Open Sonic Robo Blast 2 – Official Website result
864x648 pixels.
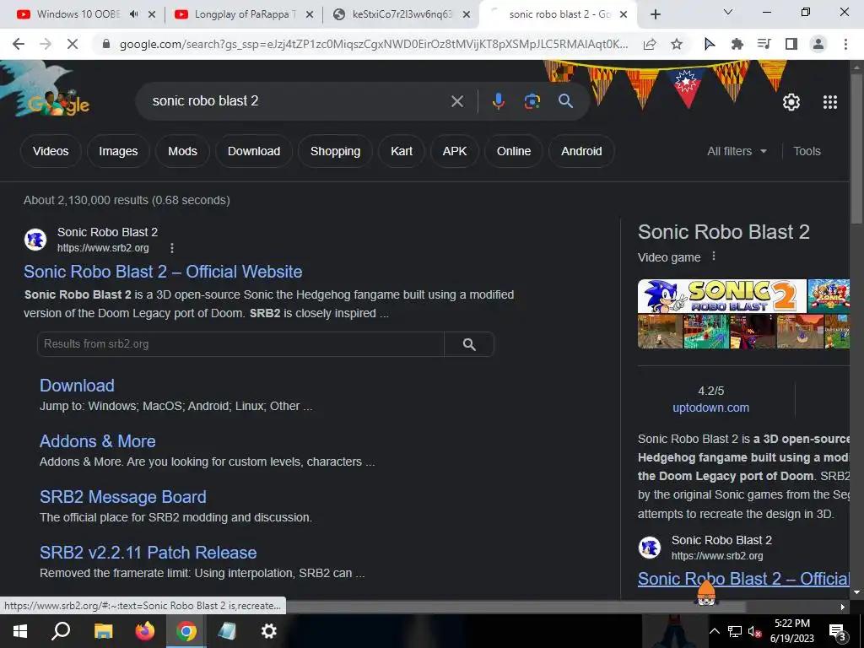[x=163, y=272]
